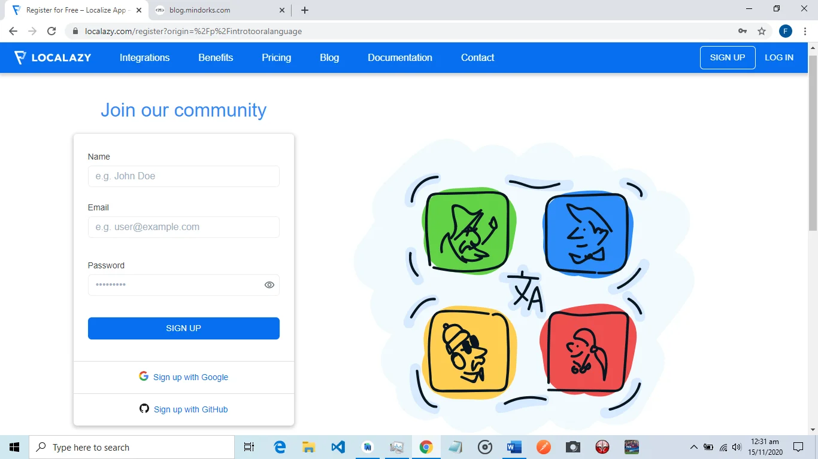Viewport: 818px width, 459px height.
Task: Open the battery status icon
Action: point(708,447)
